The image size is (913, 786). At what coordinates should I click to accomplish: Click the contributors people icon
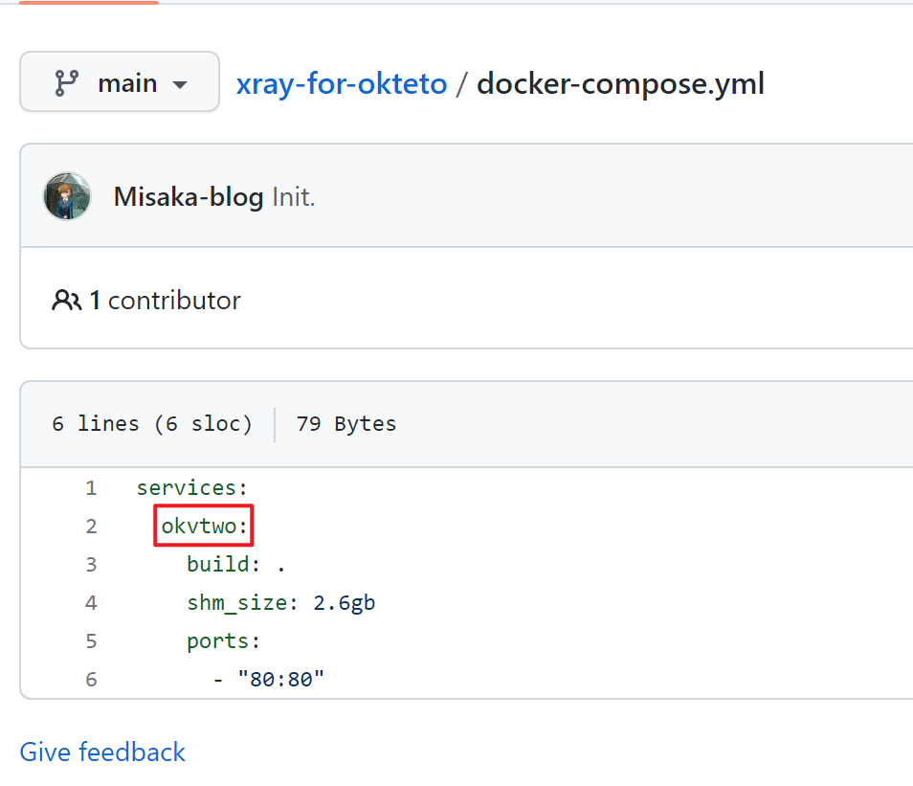pyautogui.click(x=66, y=301)
